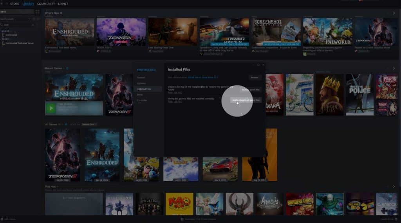The height and width of the screenshot is (223, 401).
Task: Select Enshrouded Dedicated Server in tools list
Action: pyautogui.click(x=20, y=43)
